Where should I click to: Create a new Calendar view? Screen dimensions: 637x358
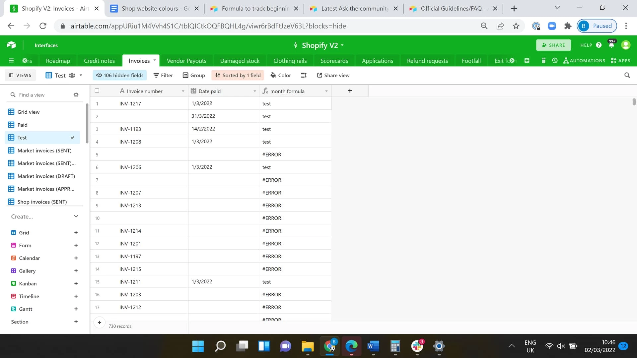coord(44,258)
